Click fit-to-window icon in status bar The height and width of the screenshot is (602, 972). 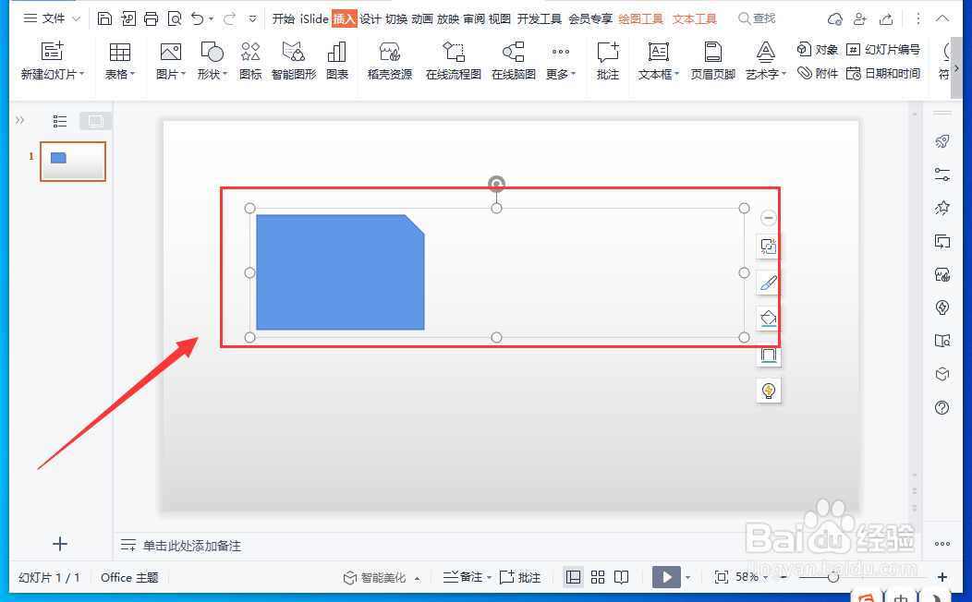(721, 577)
